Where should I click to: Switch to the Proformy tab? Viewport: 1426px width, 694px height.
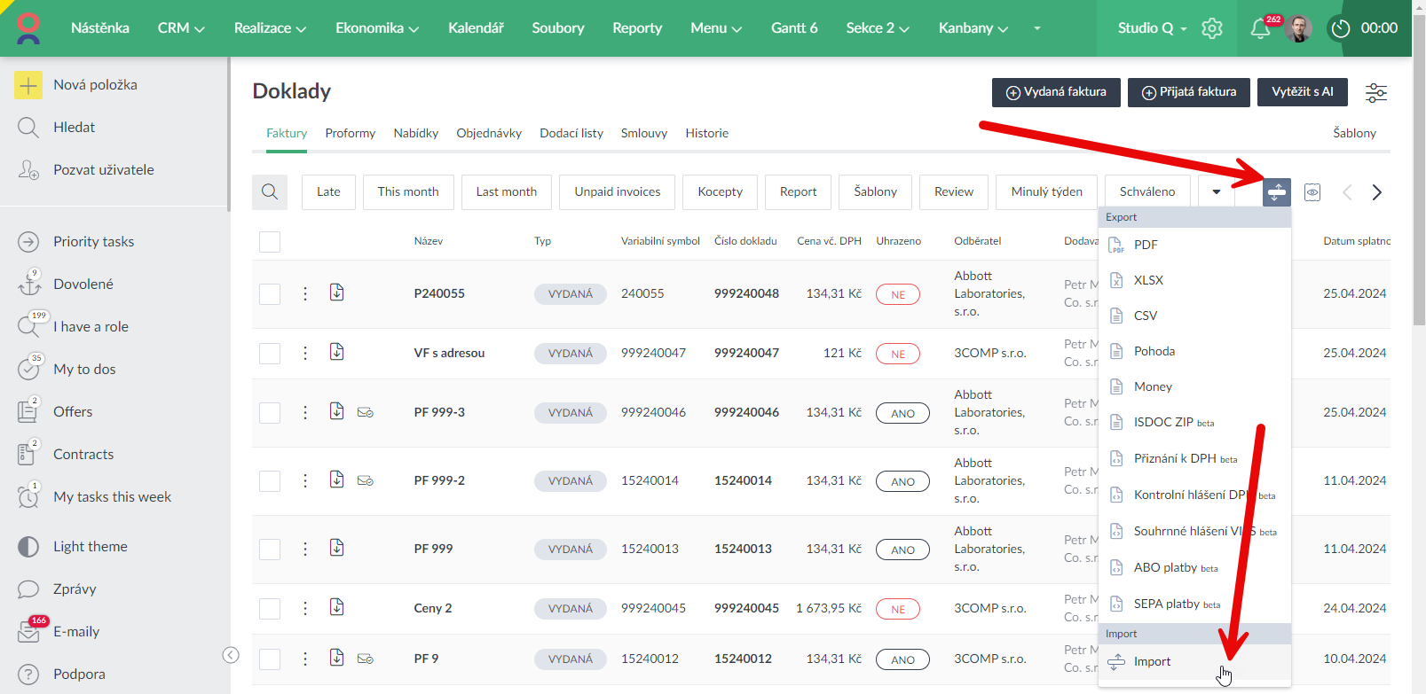click(x=350, y=133)
